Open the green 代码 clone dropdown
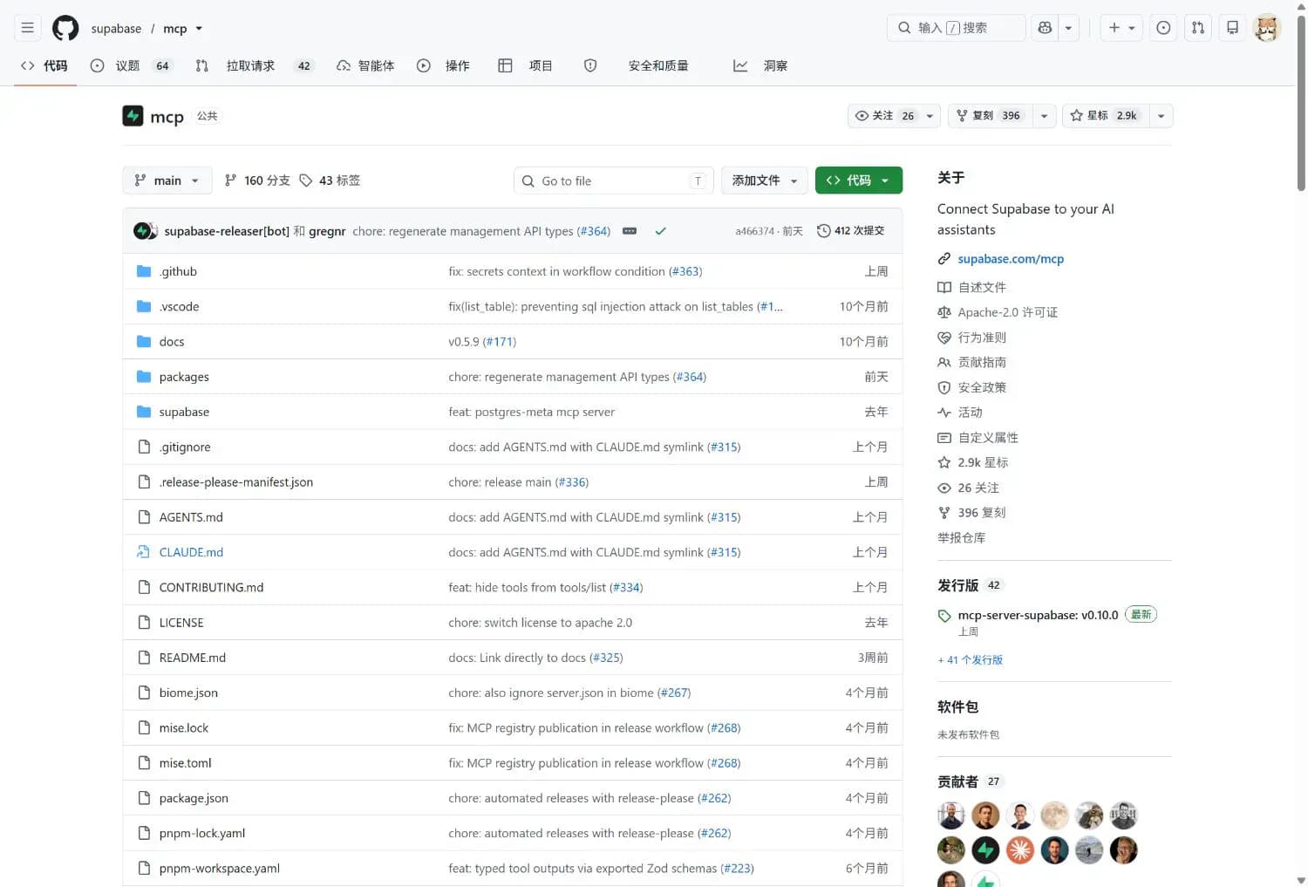The height and width of the screenshot is (887, 1308). click(x=859, y=181)
